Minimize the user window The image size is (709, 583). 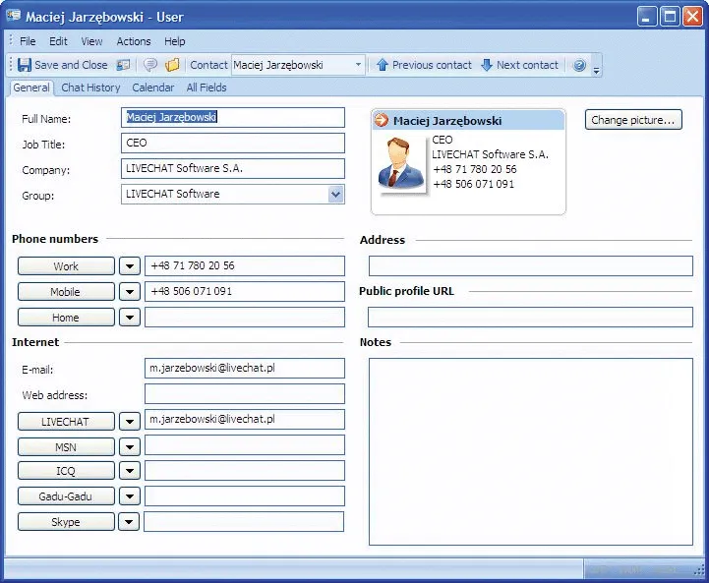coord(647,17)
